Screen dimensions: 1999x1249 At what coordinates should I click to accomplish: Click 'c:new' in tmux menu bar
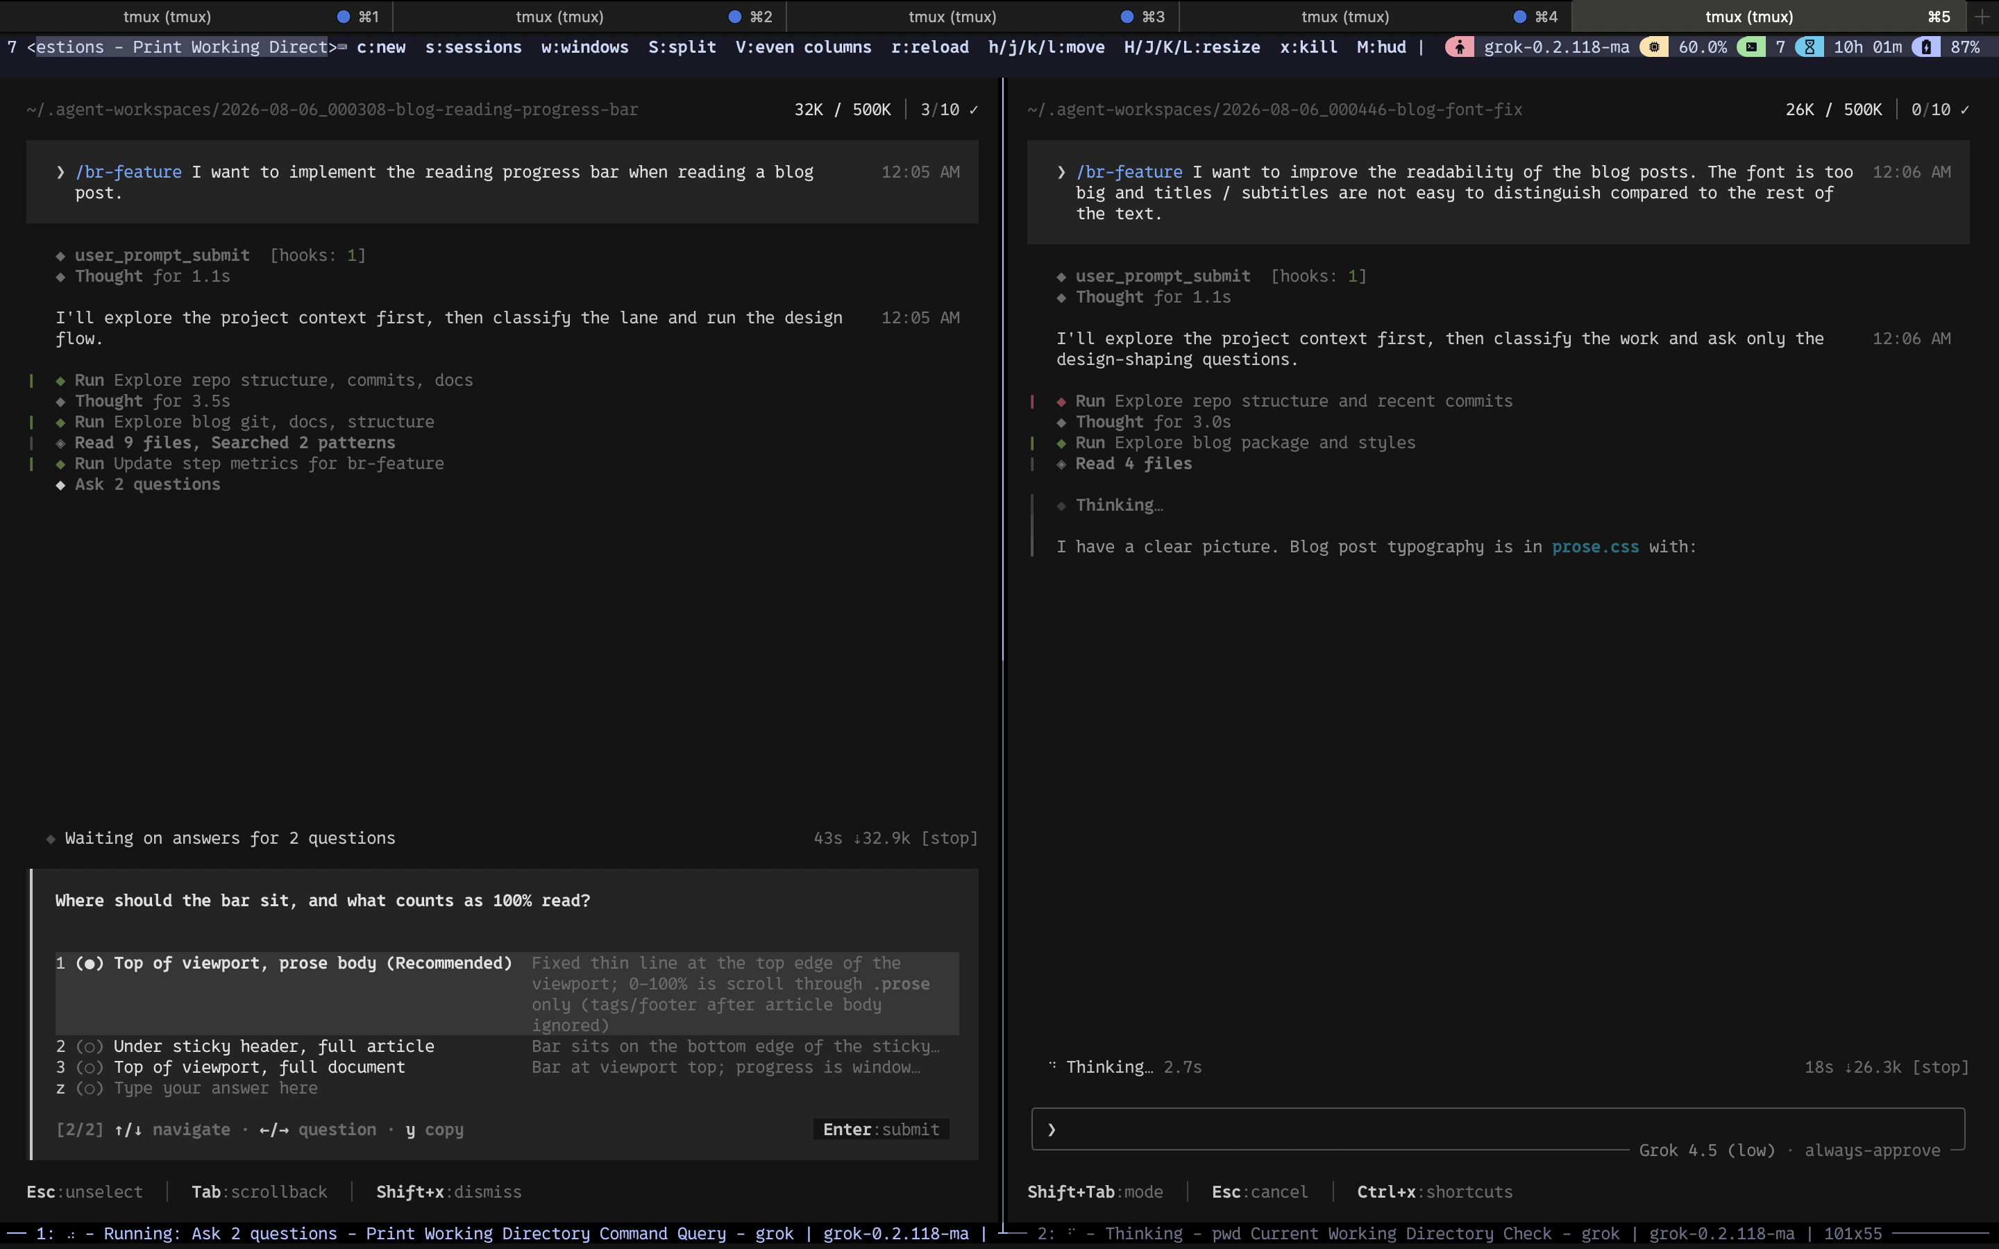point(381,47)
